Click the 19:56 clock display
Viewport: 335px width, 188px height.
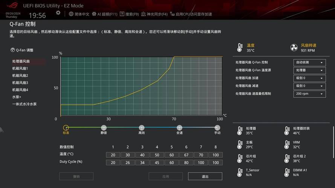37,15
